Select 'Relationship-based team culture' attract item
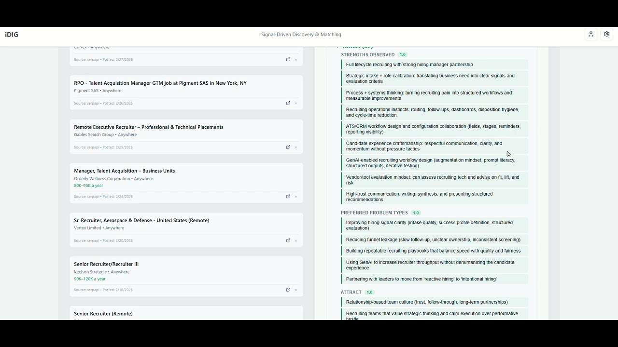618x347 pixels. pos(435,302)
